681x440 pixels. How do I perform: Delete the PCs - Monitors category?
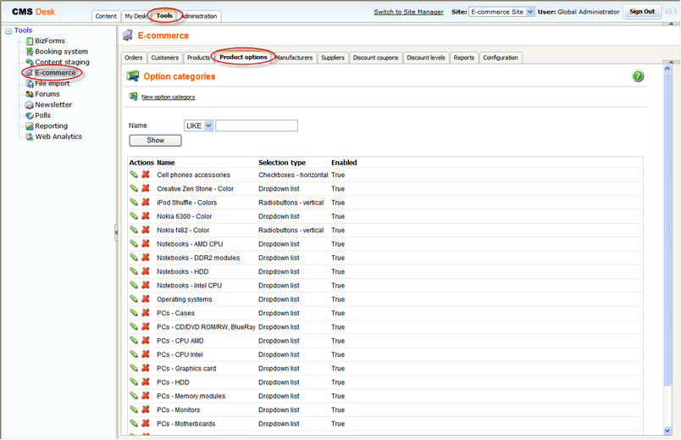(146, 409)
